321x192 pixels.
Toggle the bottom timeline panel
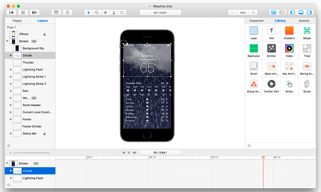[301, 13]
